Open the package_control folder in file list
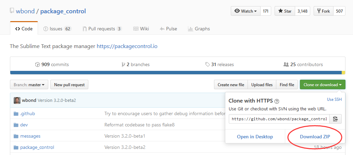Viewport: 353px width, 155px height. click(x=37, y=148)
